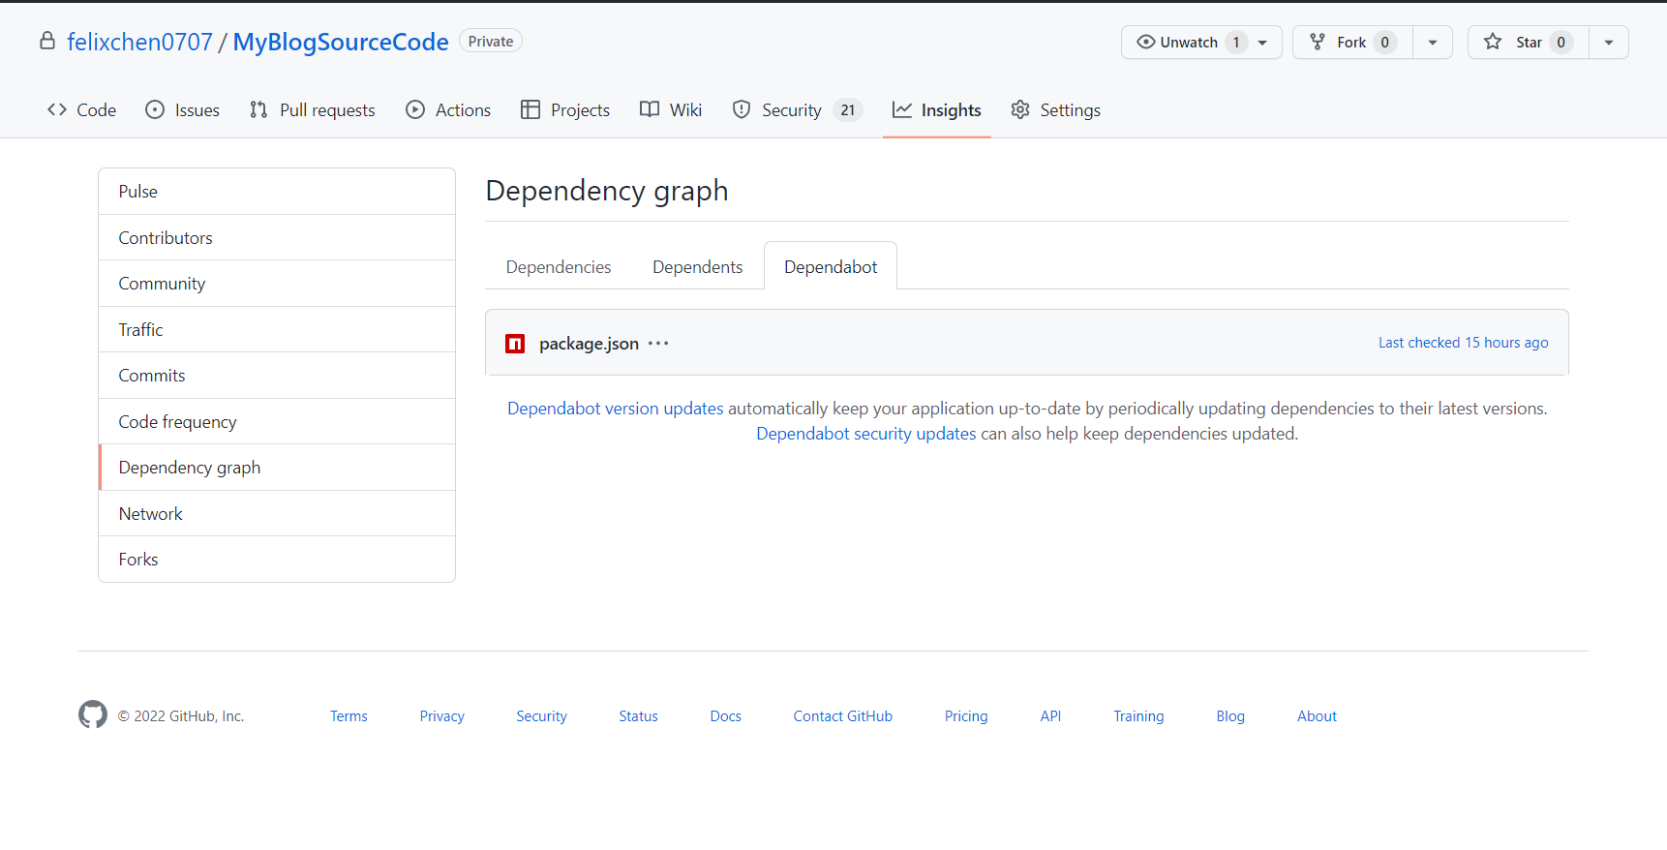The height and width of the screenshot is (850, 1667).
Task: Open MyBlogSourceCode repository name link
Action: tap(341, 42)
